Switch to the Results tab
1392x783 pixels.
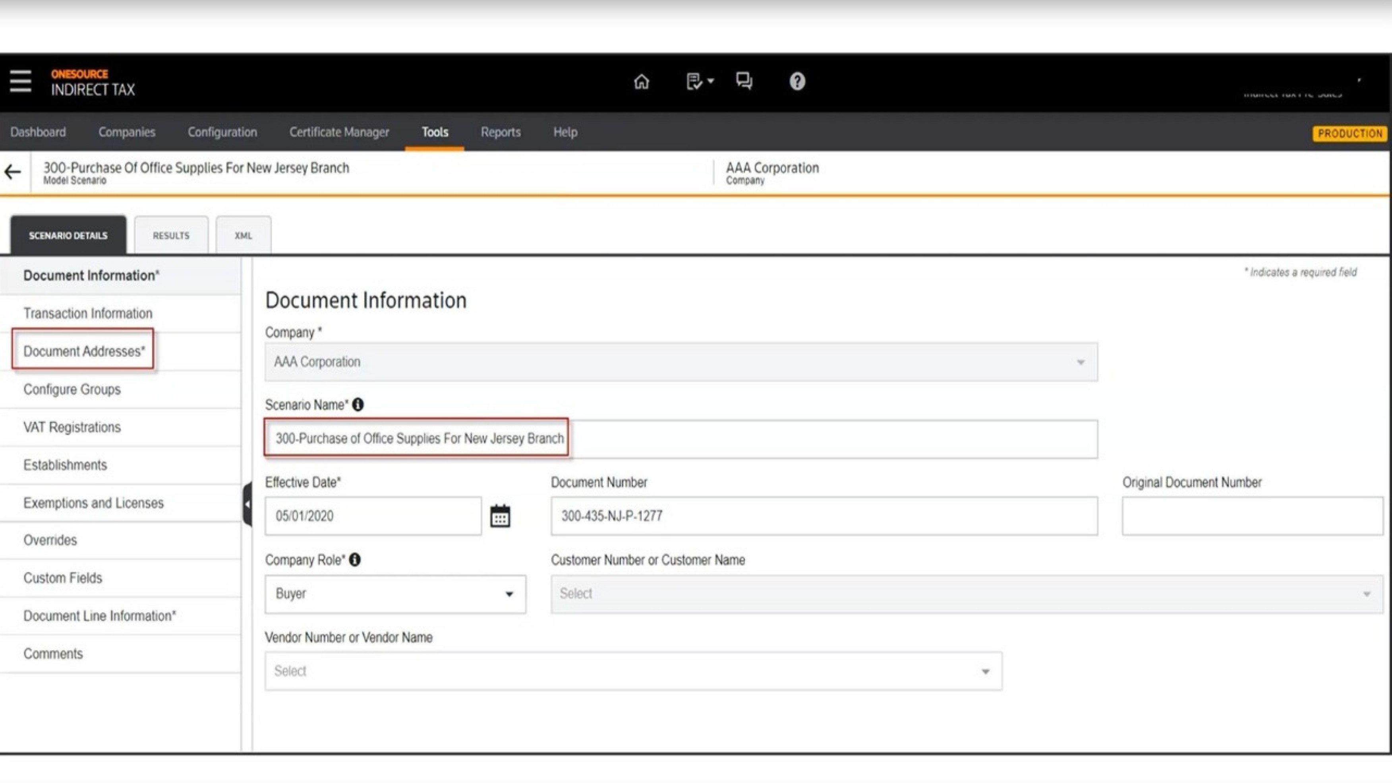coord(171,236)
